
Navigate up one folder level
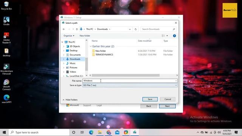point(77,29)
